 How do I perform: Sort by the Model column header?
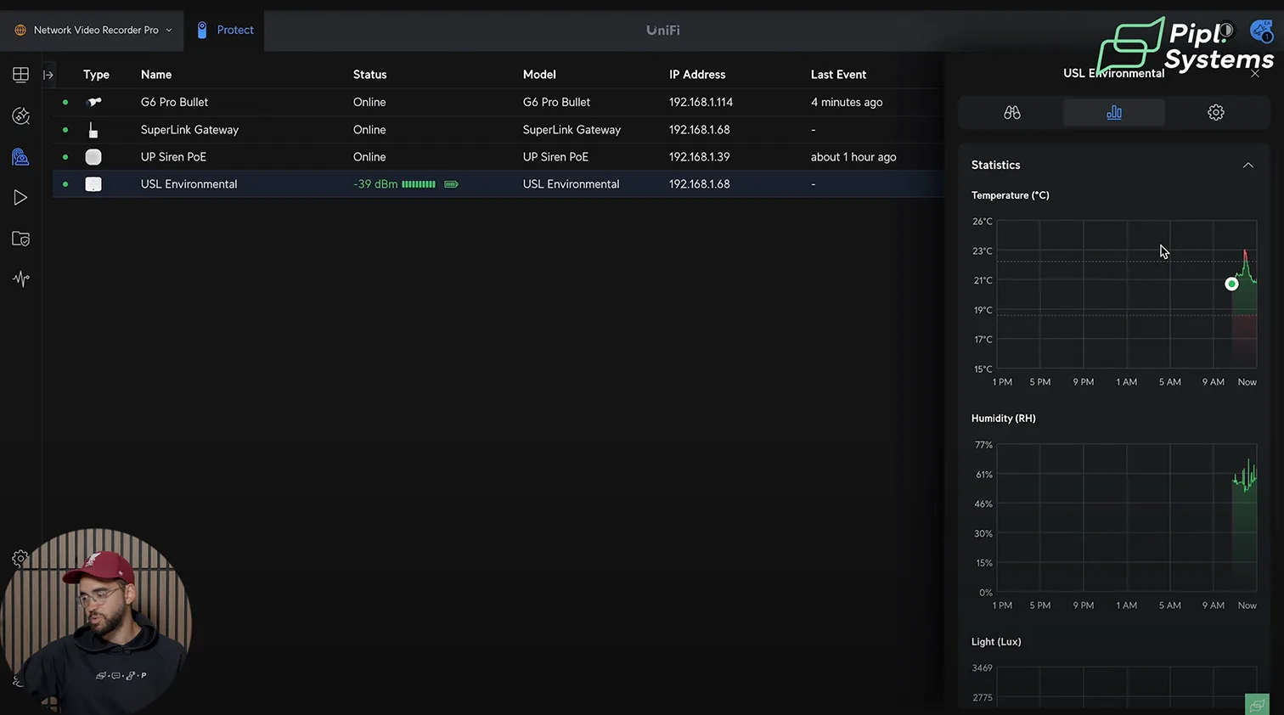(x=539, y=75)
